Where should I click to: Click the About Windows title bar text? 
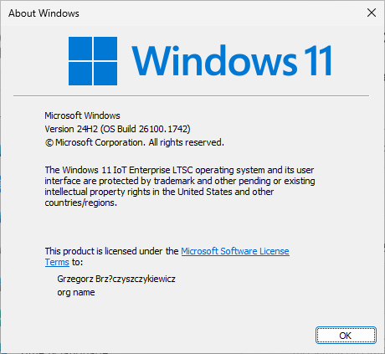point(44,13)
